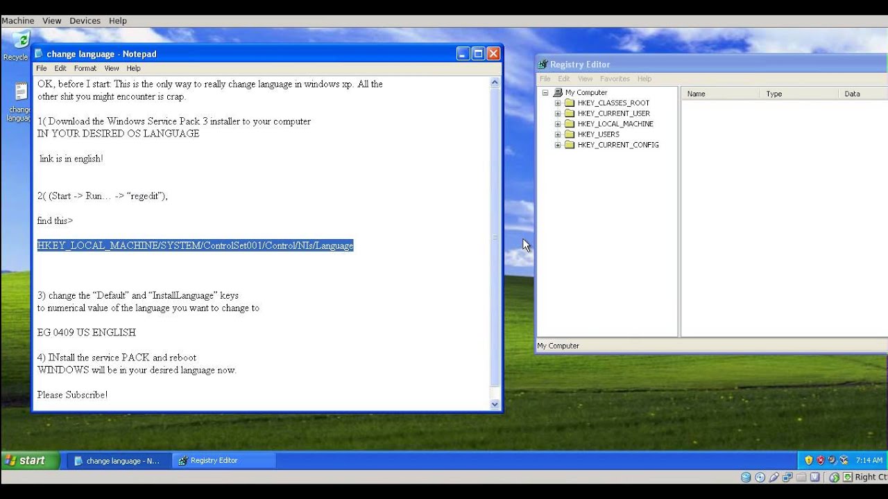Open the VirtualBox Help menu
This screenshot has height=499, width=888.
click(x=118, y=21)
